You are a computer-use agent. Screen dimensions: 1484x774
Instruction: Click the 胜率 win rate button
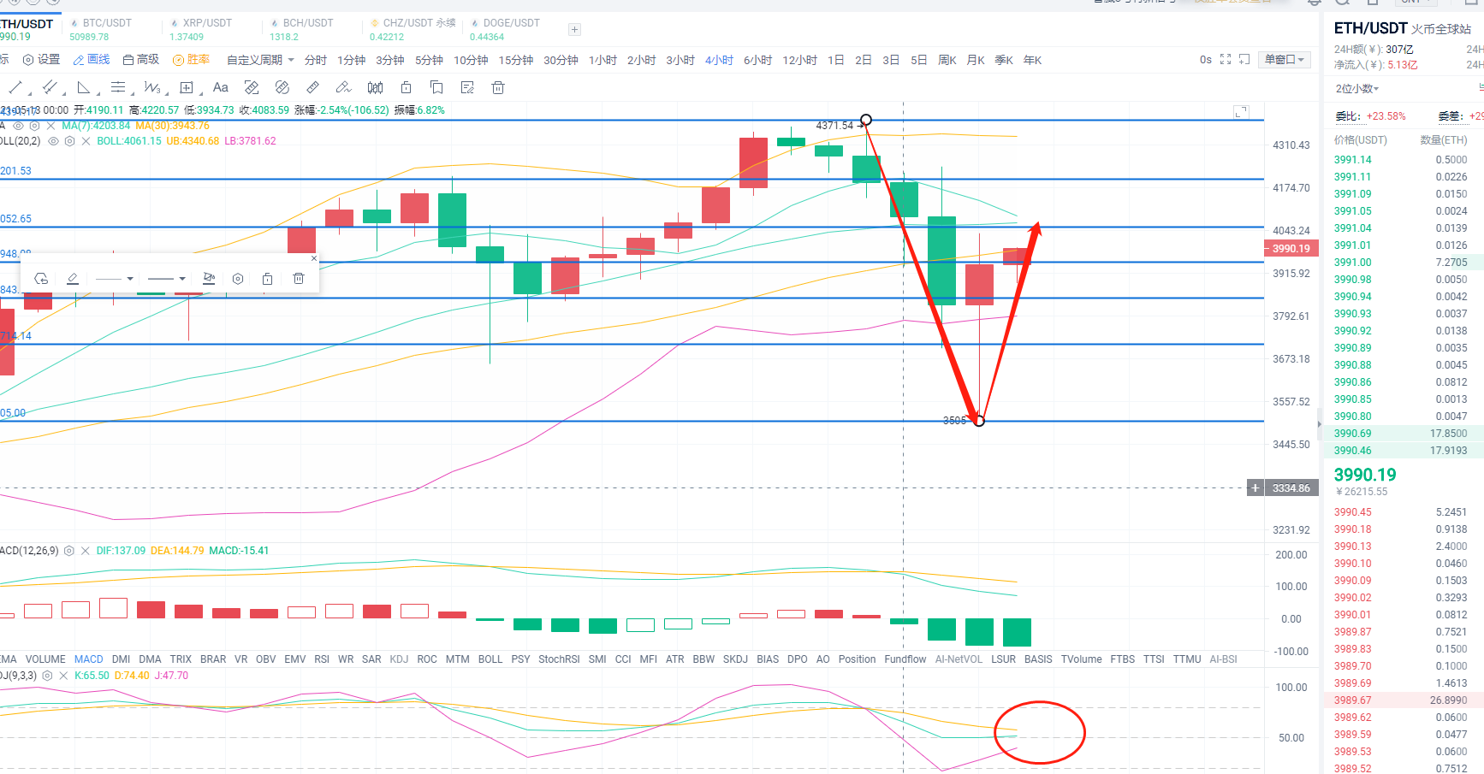(x=192, y=59)
